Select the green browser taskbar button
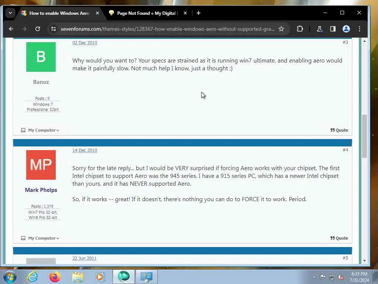The width and height of the screenshot is (378, 284). click(x=123, y=277)
